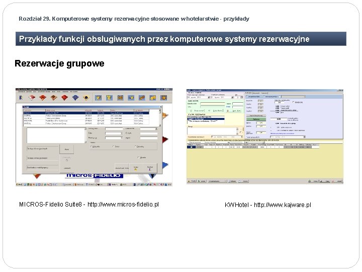This screenshot has width=362, height=272.
Task: Toggle the checkbox beside KWHotel notes box
Action: [x=240, y=132]
